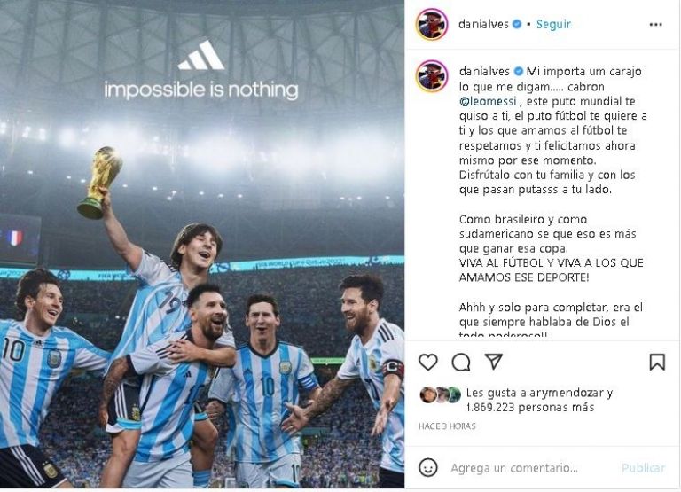Open the emoji picker smiley icon

427,467
